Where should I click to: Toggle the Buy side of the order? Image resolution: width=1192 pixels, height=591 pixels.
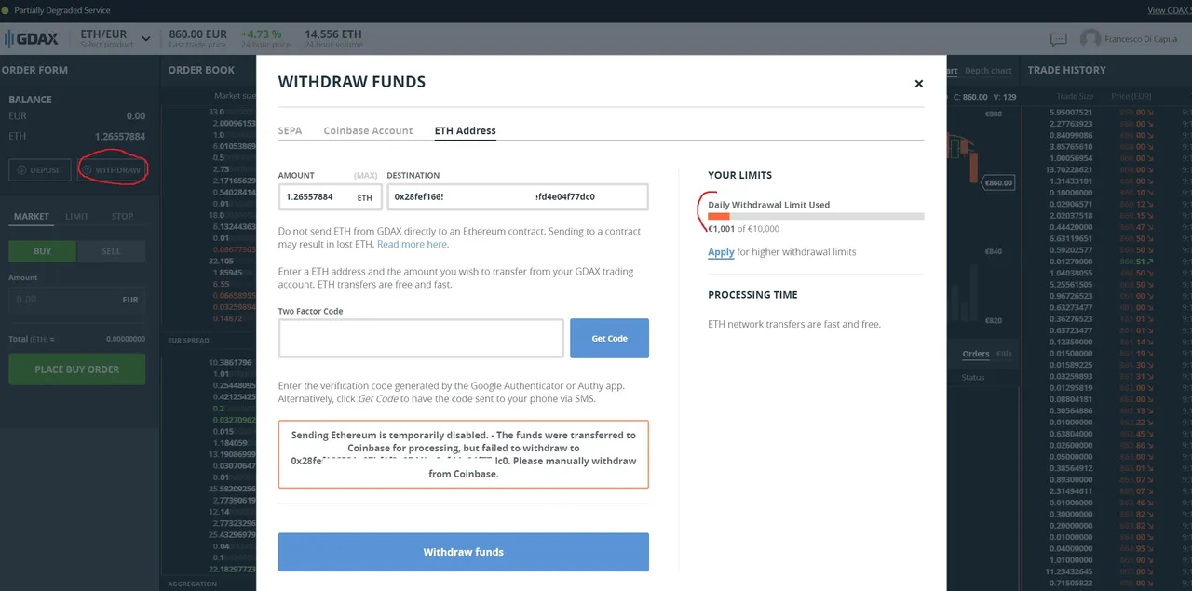click(42, 251)
